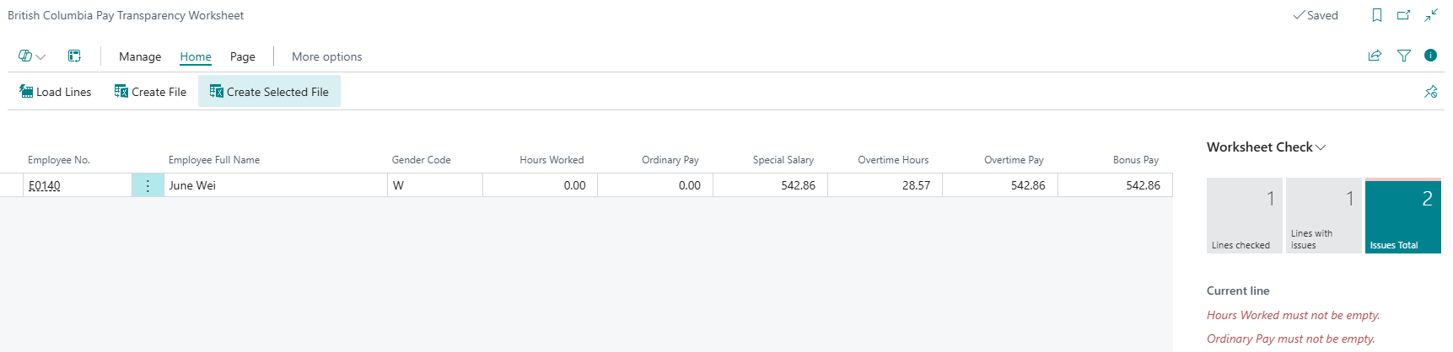The height and width of the screenshot is (352, 1453).
Task: Click the bookmark icon near Saved
Action: [1377, 15]
